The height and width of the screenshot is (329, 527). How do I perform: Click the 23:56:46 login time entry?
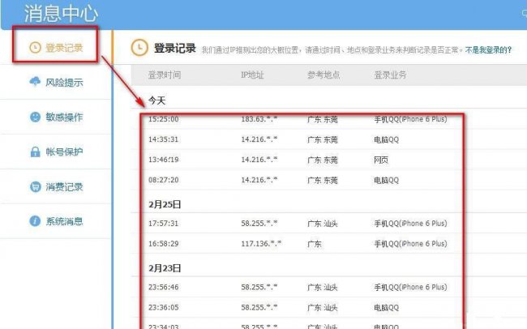click(163, 287)
